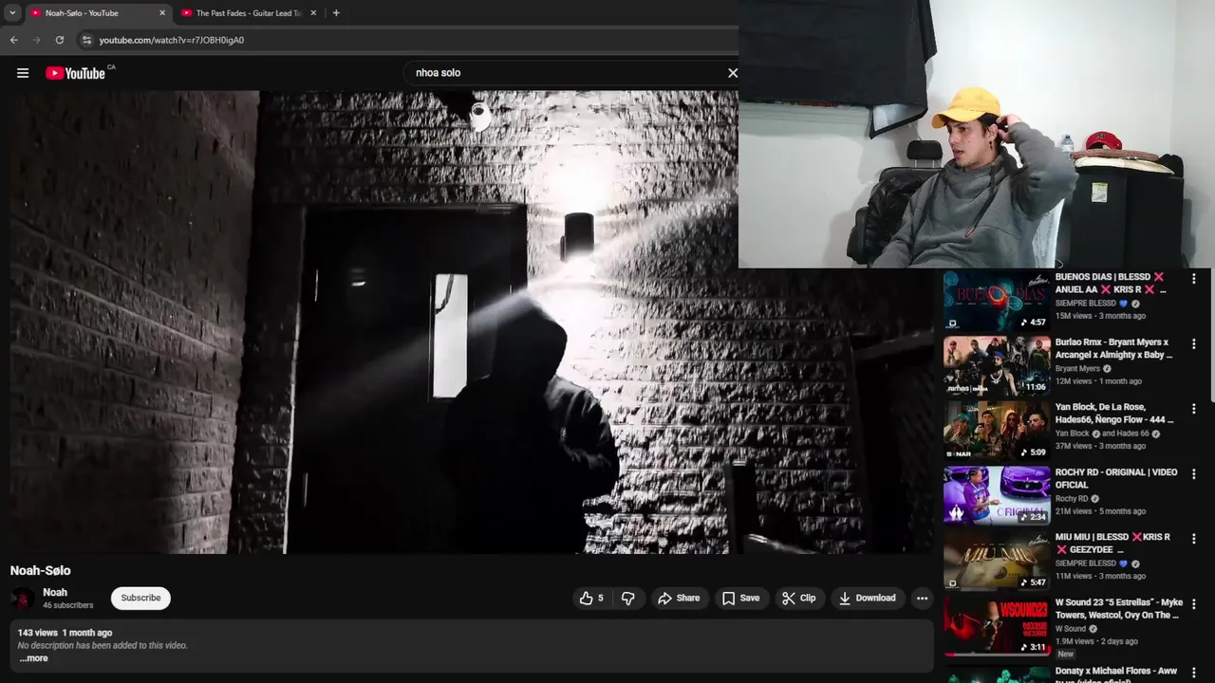Screen dimensions: 1215x683
Task: Open the tab search dropdown arrow
Action: pos(12,13)
